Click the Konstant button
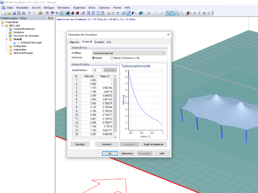The height and width of the screenshot is (193, 258). click(107, 144)
